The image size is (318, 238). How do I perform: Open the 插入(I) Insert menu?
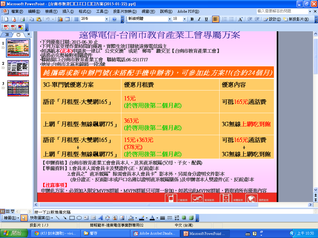tap(68, 11)
